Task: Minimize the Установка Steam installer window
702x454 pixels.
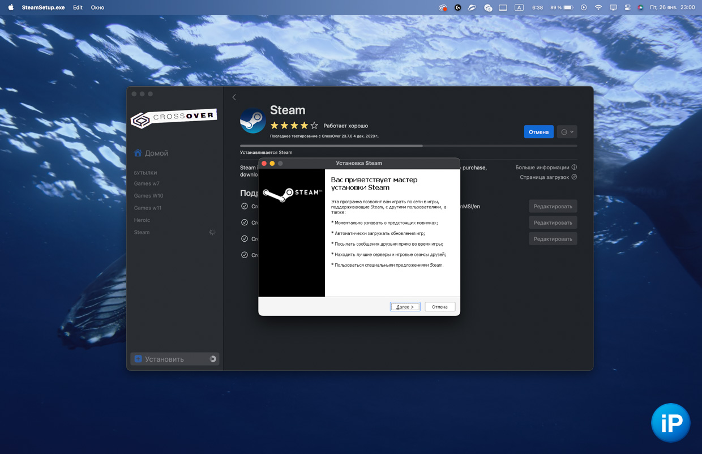Action: 272,163
